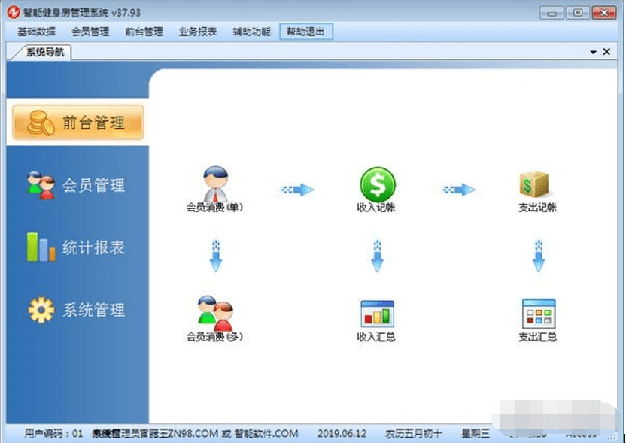Image resolution: width=626 pixels, height=443 pixels.
Task: Open the 业务报表 menu
Action: pyautogui.click(x=198, y=32)
